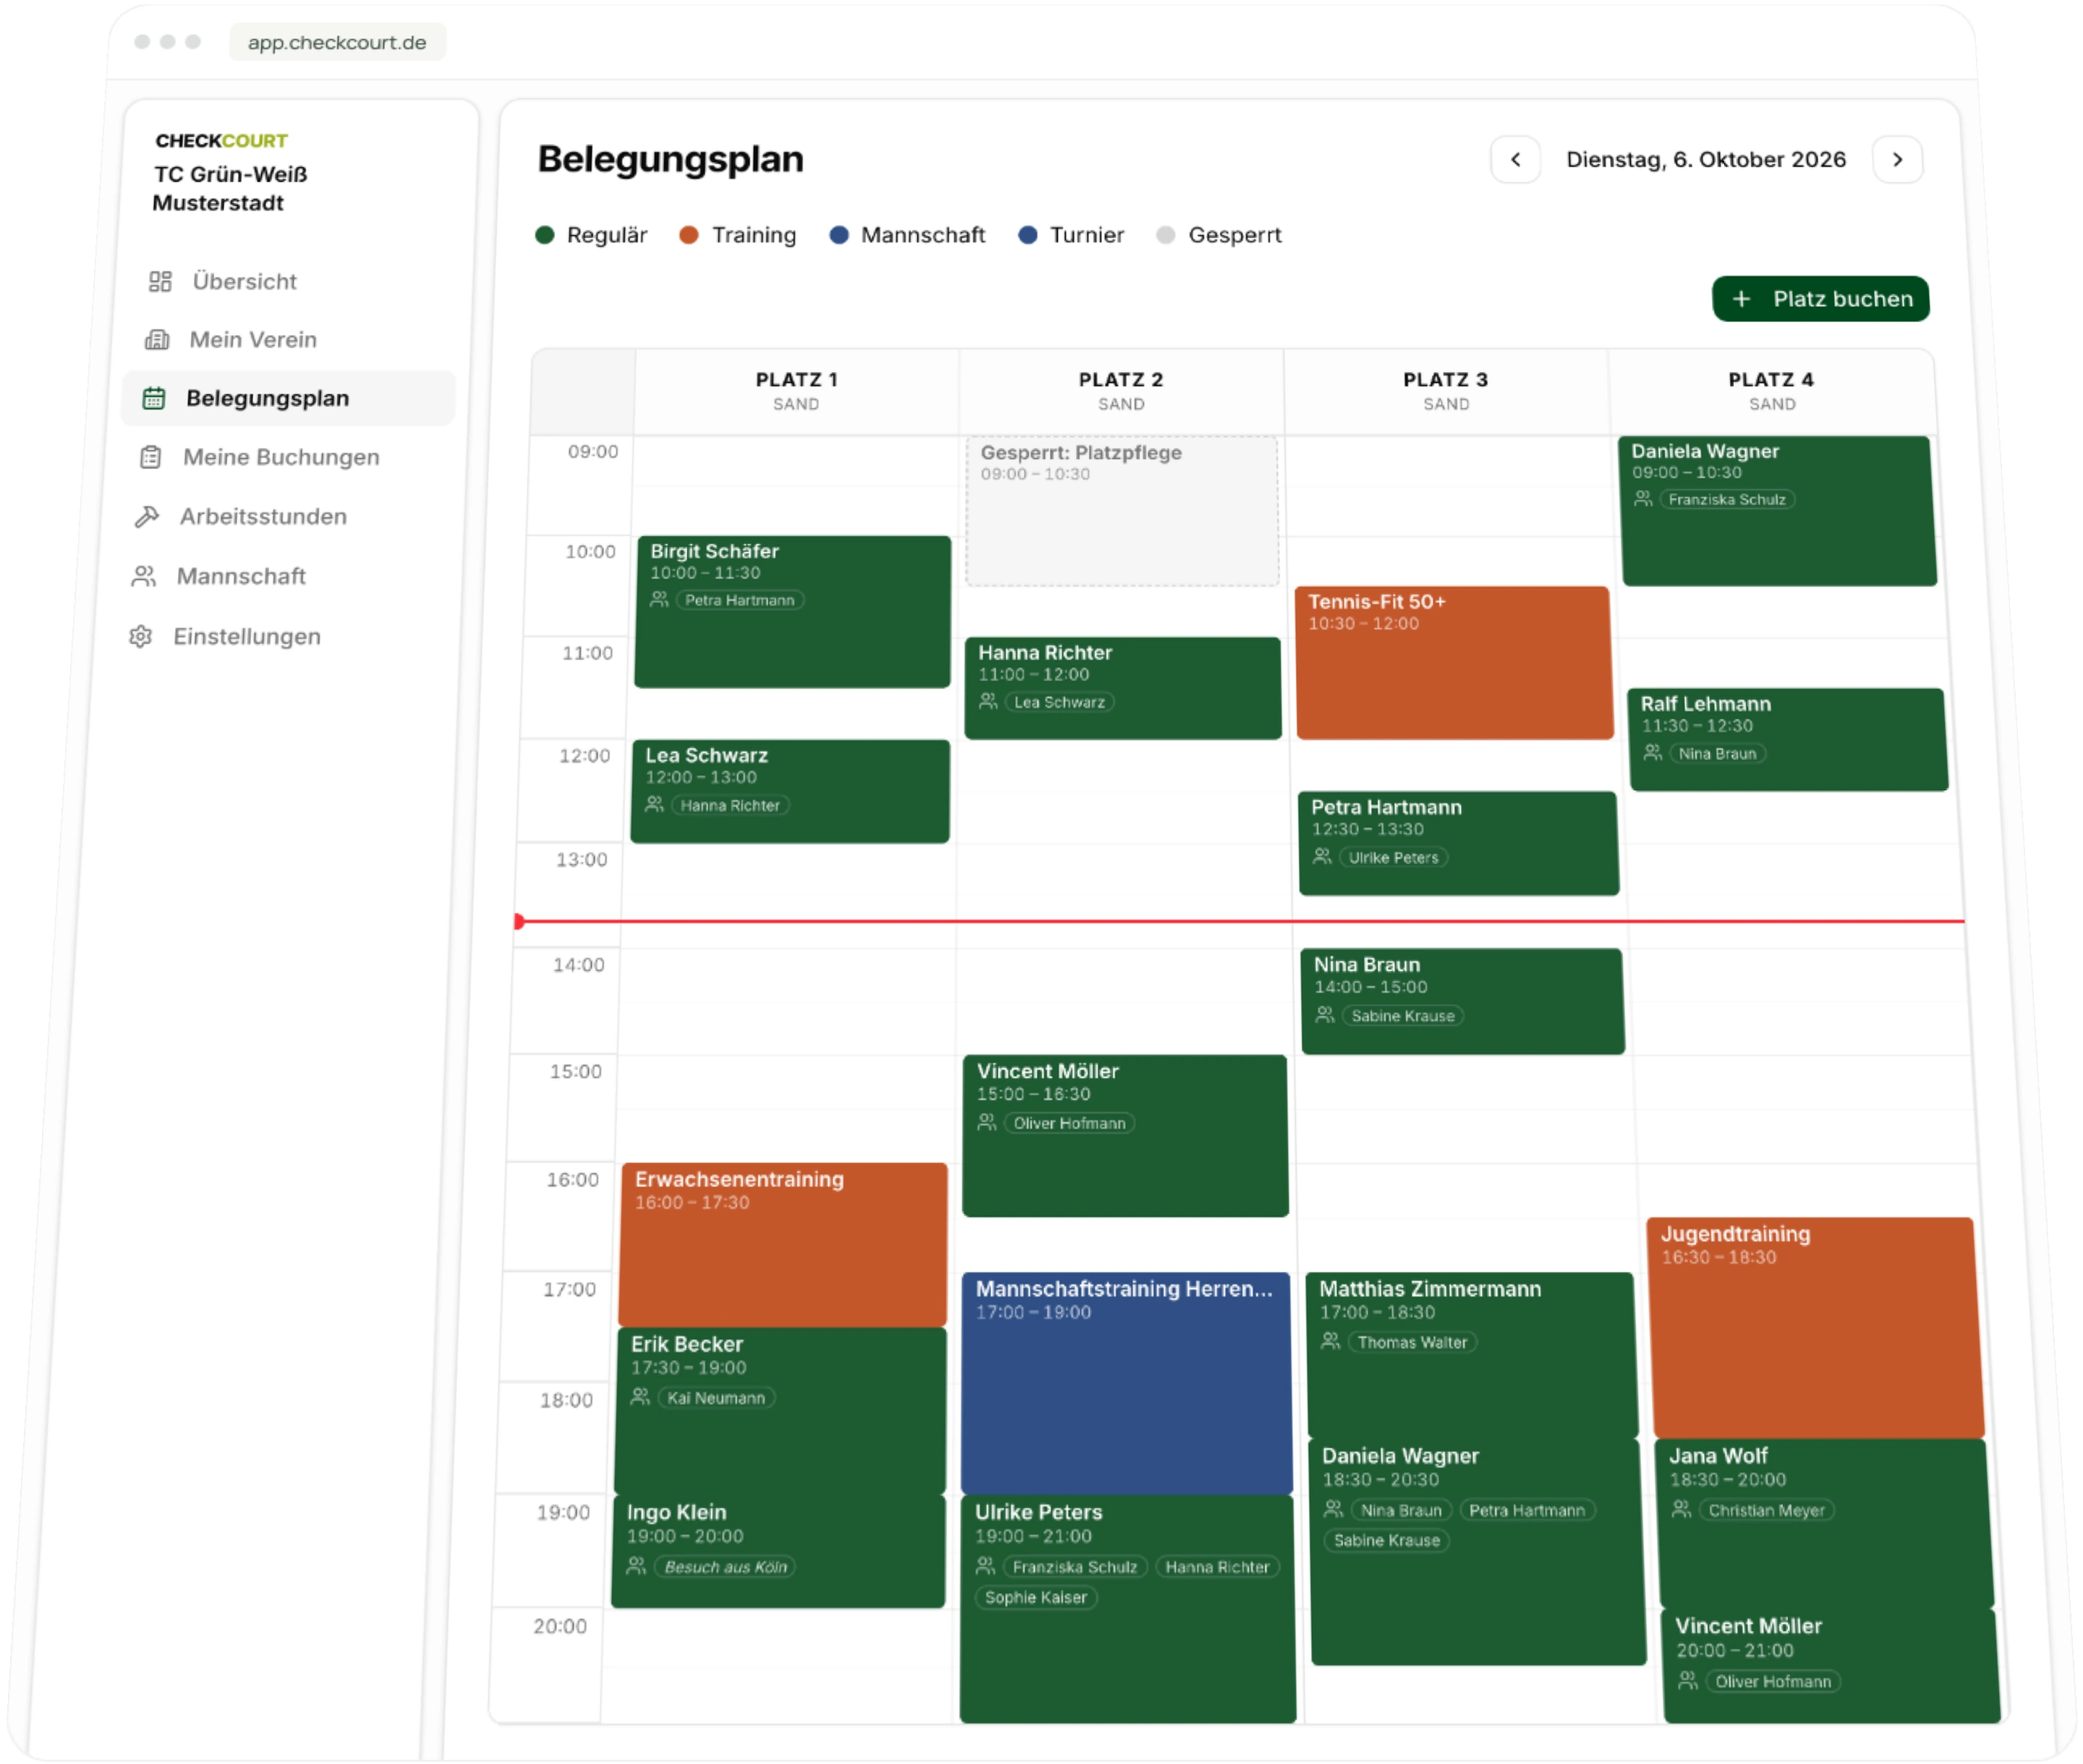
Task: Click the Einstellungen gear icon
Action: [141, 636]
